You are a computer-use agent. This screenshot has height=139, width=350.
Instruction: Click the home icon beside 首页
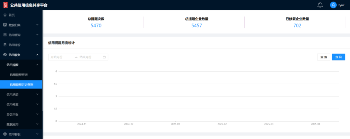click(x=5, y=15)
